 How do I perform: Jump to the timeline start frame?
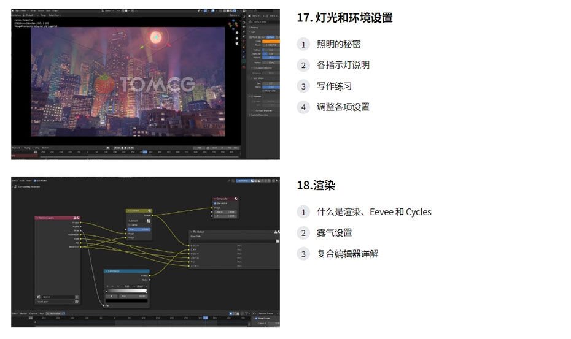pos(115,148)
